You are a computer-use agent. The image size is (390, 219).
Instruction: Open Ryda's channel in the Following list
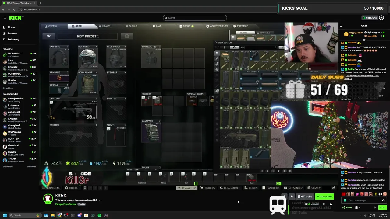(x=19, y=62)
